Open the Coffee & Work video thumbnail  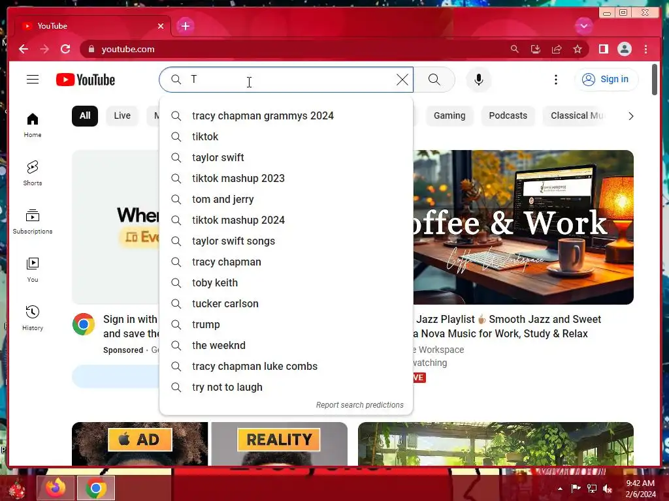(523, 227)
